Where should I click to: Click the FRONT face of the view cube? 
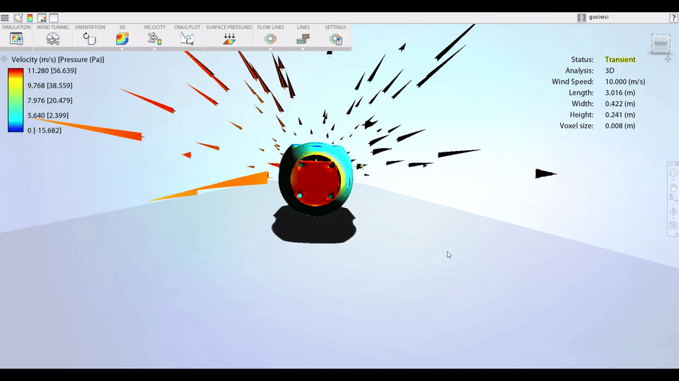(x=661, y=44)
